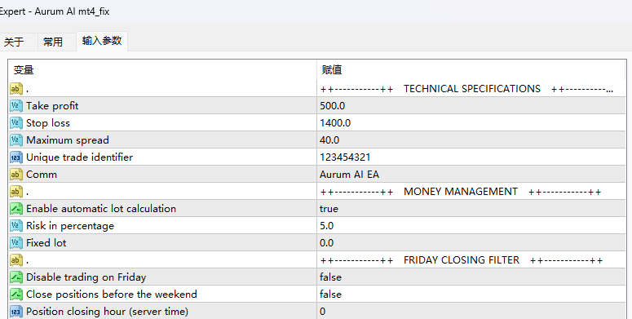This screenshot has height=319, width=632.
Task: Click the Maximum spread variable type icon
Action: 16,140
